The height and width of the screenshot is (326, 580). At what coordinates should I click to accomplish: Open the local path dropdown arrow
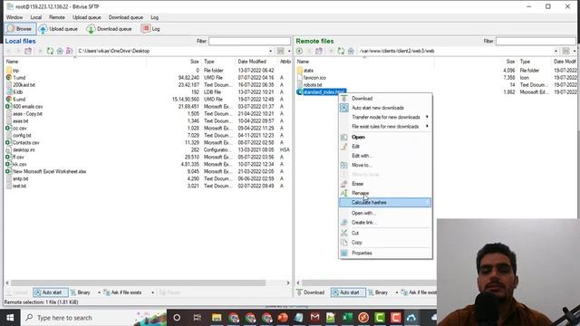(x=270, y=51)
